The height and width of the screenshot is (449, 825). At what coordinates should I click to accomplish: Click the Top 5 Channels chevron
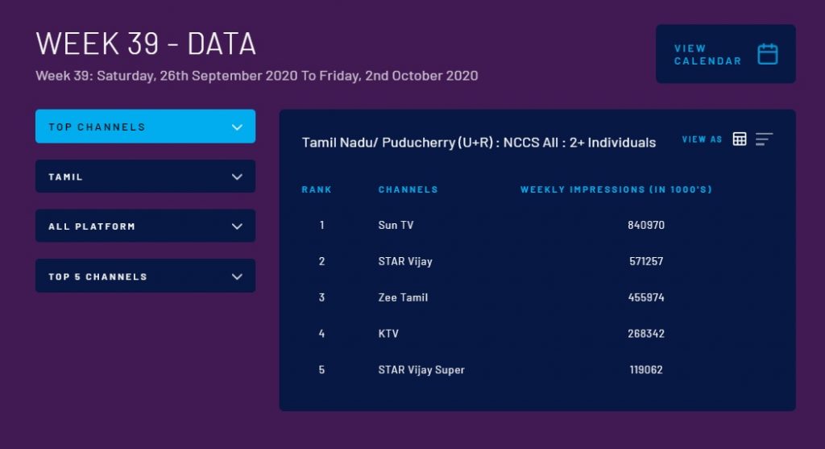pos(237,276)
